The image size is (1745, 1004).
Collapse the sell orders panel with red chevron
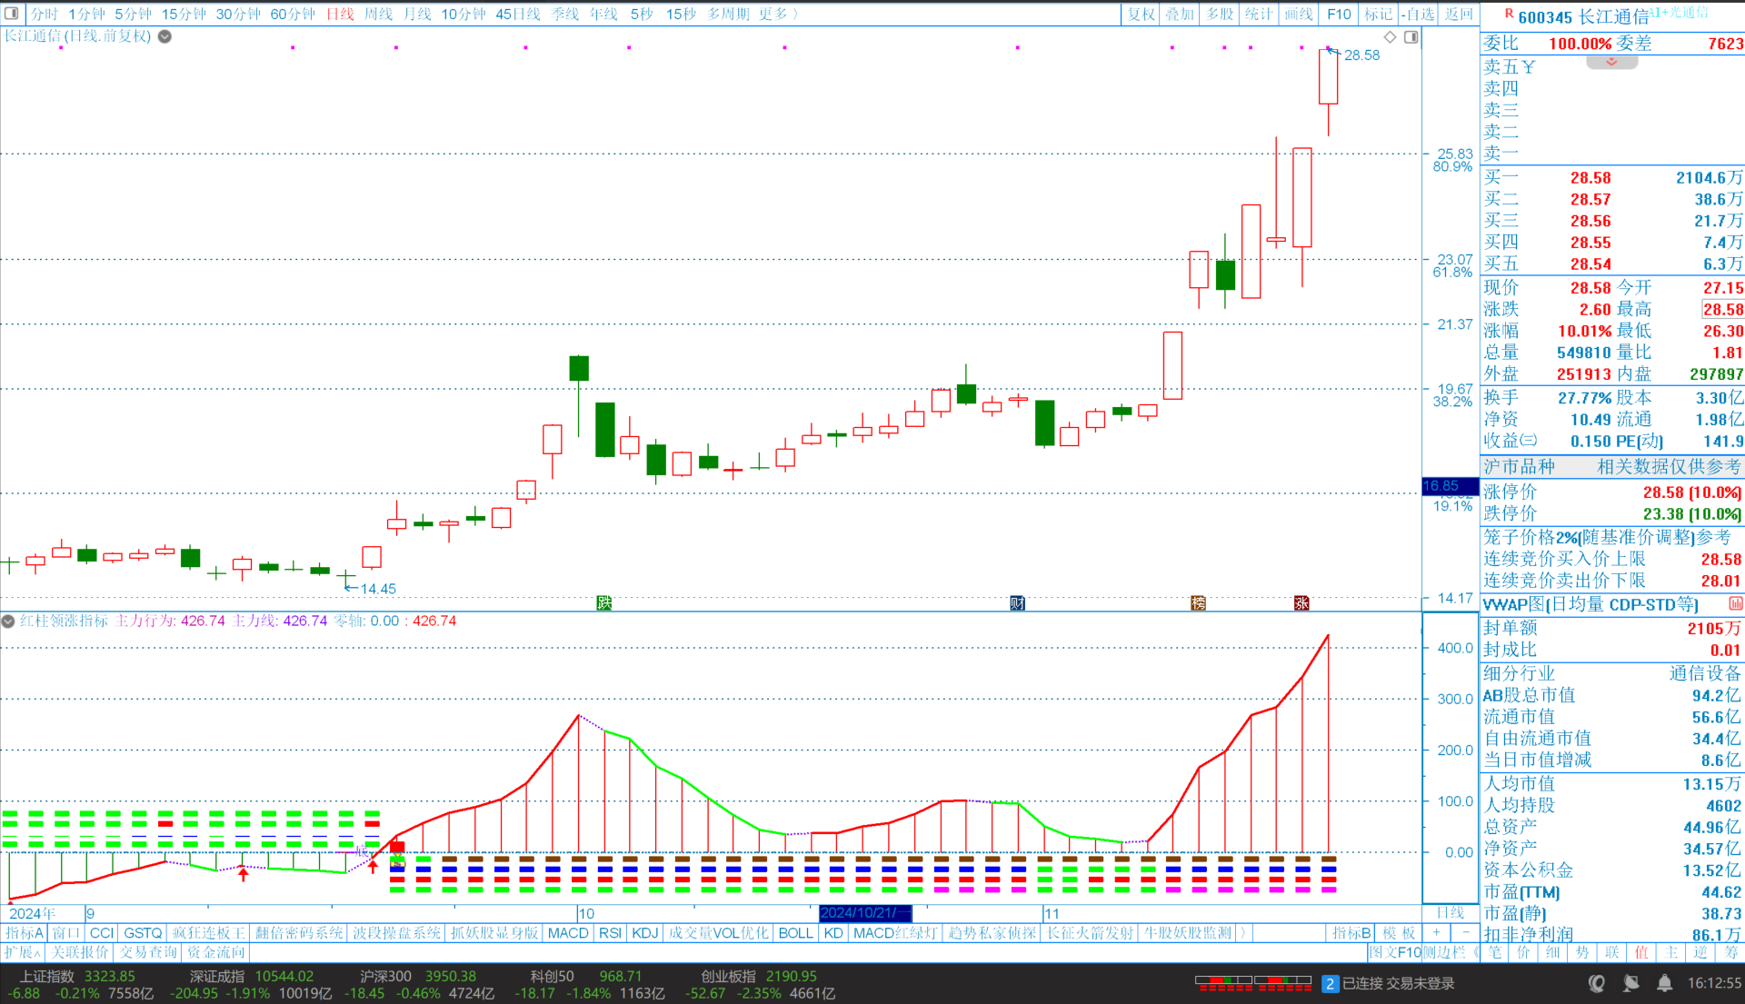1611,62
